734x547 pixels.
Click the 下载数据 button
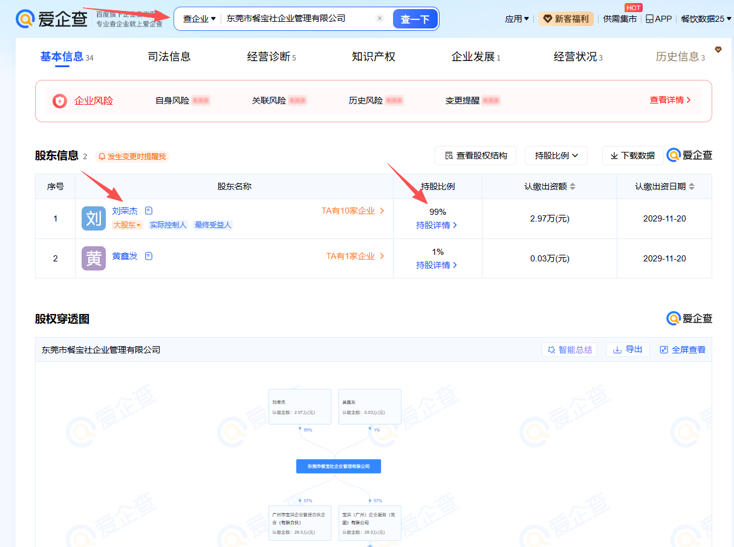632,156
